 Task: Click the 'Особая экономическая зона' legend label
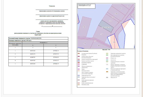point(87,83)
